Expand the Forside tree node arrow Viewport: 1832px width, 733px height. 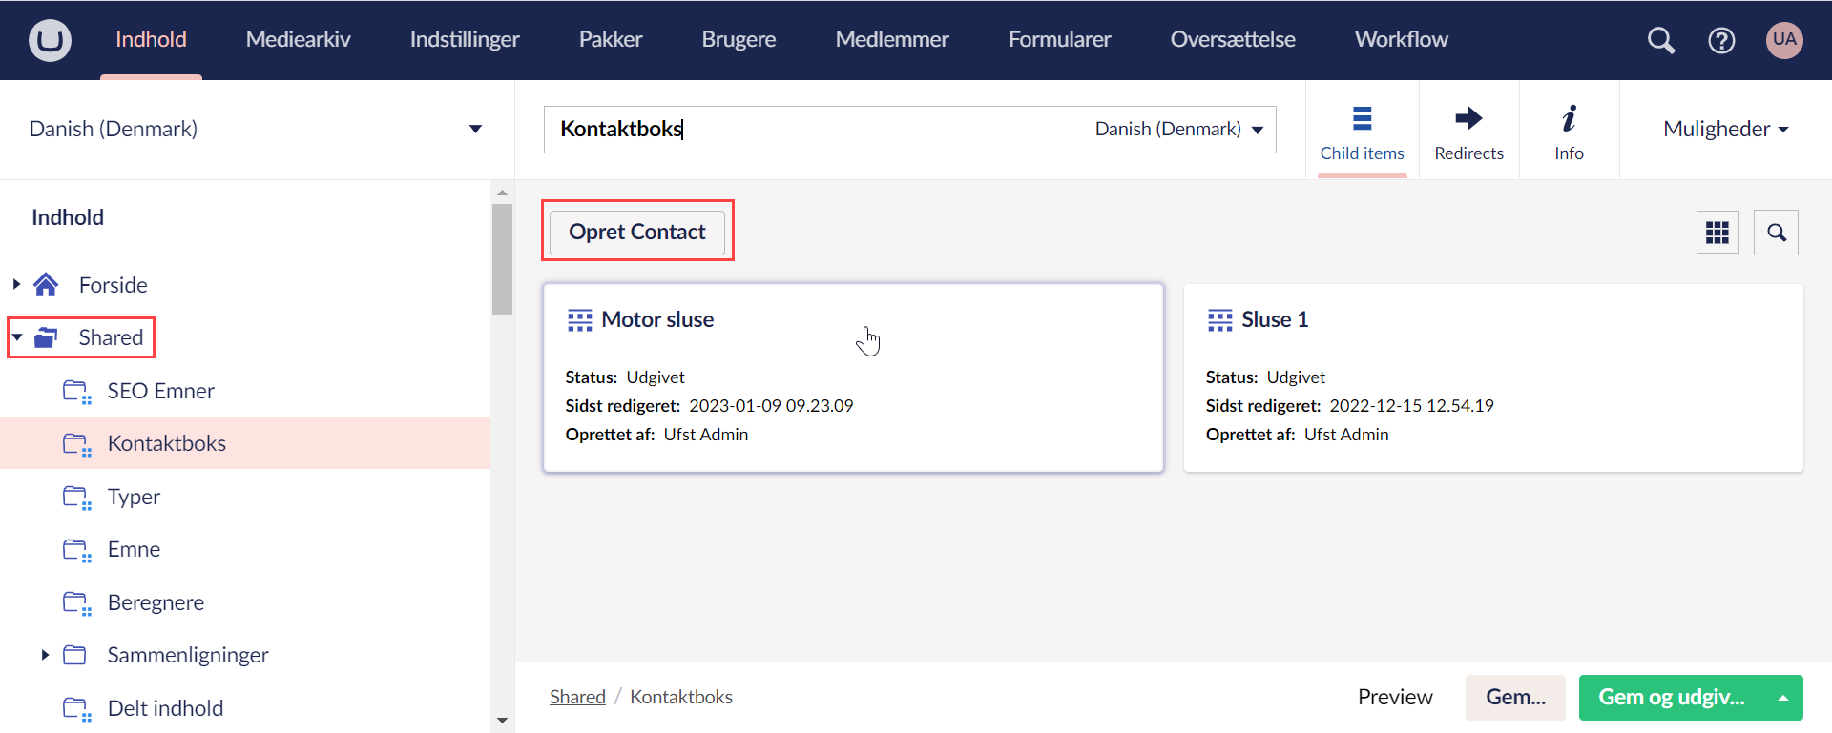click(x=16, y=284)
